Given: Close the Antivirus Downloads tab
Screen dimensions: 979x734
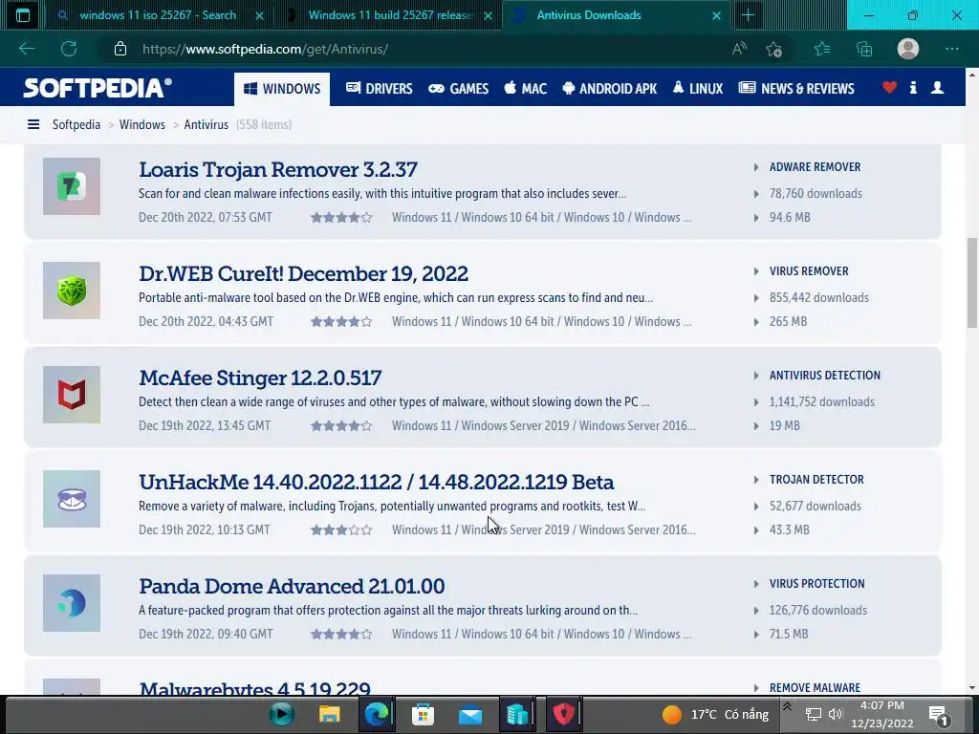Looking at the screenshot, I should tap(717, 15).
